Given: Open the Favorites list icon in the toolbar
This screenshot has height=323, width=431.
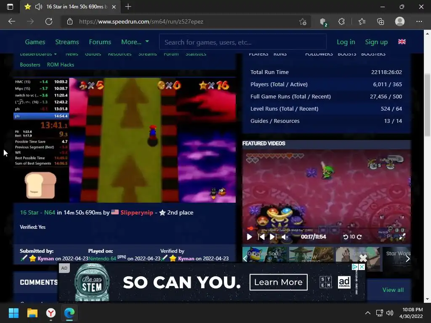Looking at the screenshot, I should click(362, 21).
